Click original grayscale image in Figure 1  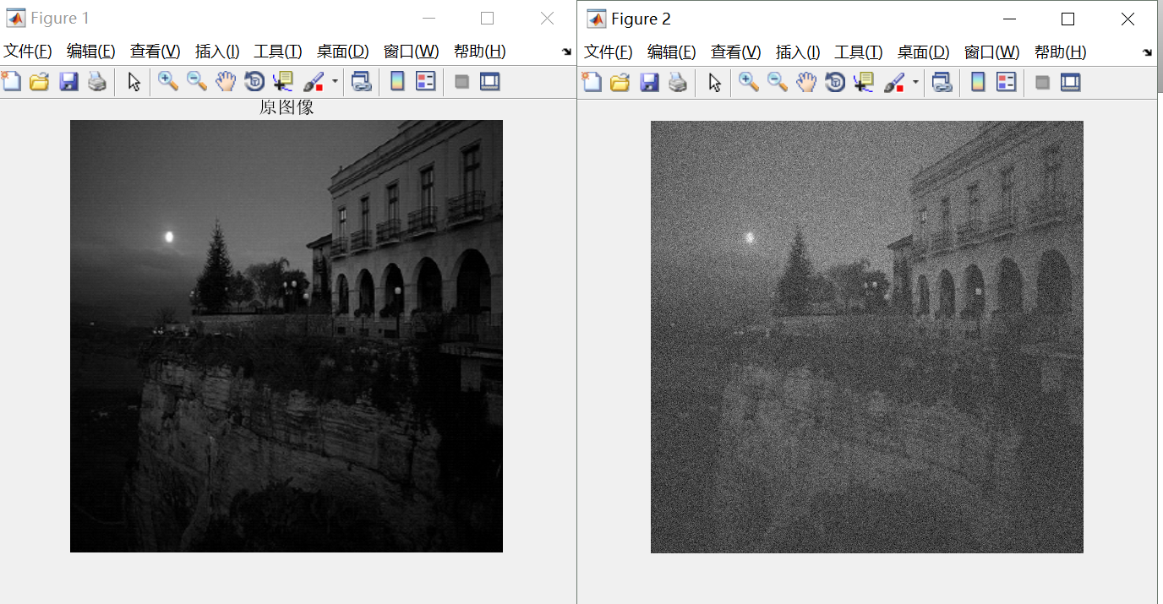tap(287, 336)
